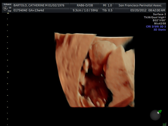Click the yellow depth scale marker
The width and height of the screenshot is (168, 126).
click(8, 72)
